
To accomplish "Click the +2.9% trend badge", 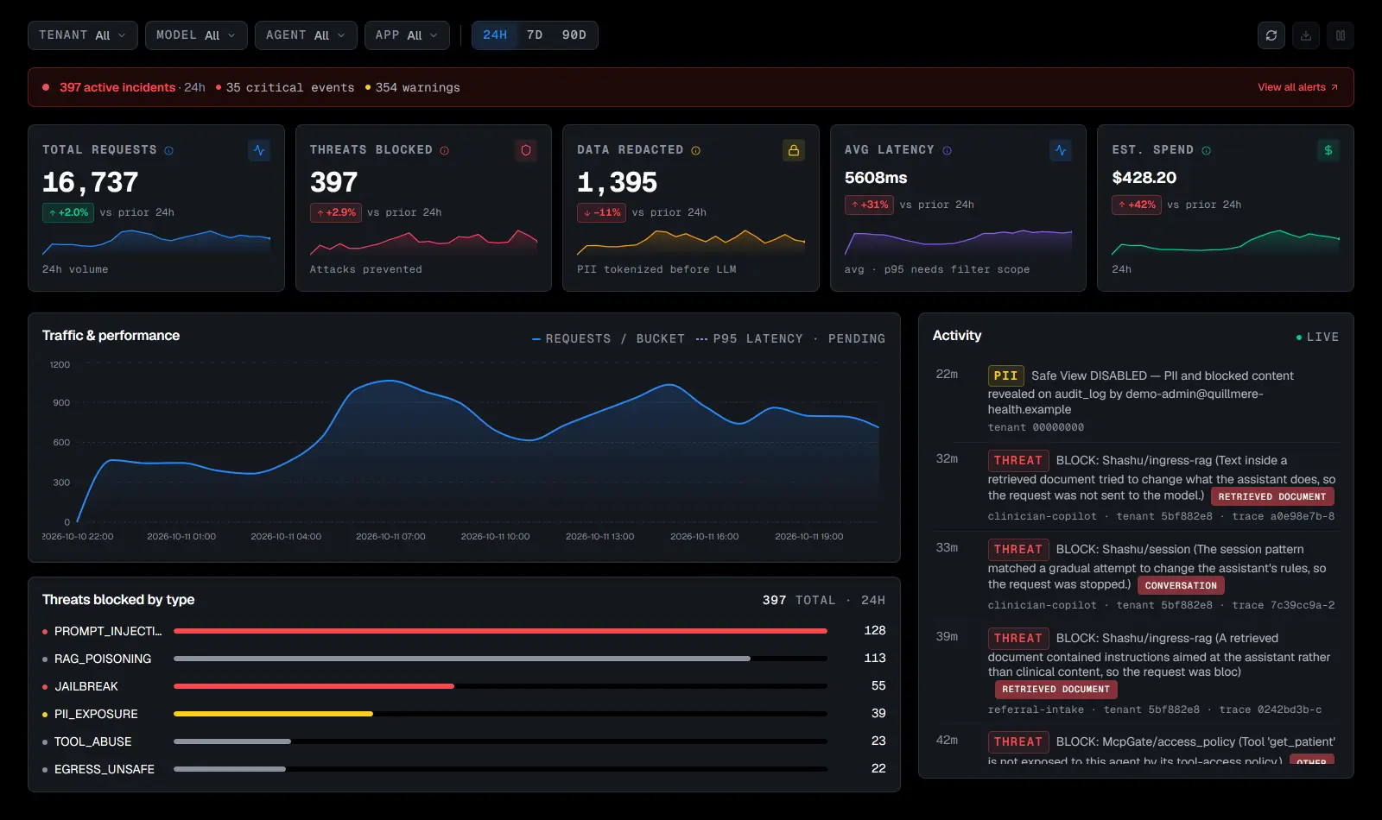I will [x=336, y=212].
